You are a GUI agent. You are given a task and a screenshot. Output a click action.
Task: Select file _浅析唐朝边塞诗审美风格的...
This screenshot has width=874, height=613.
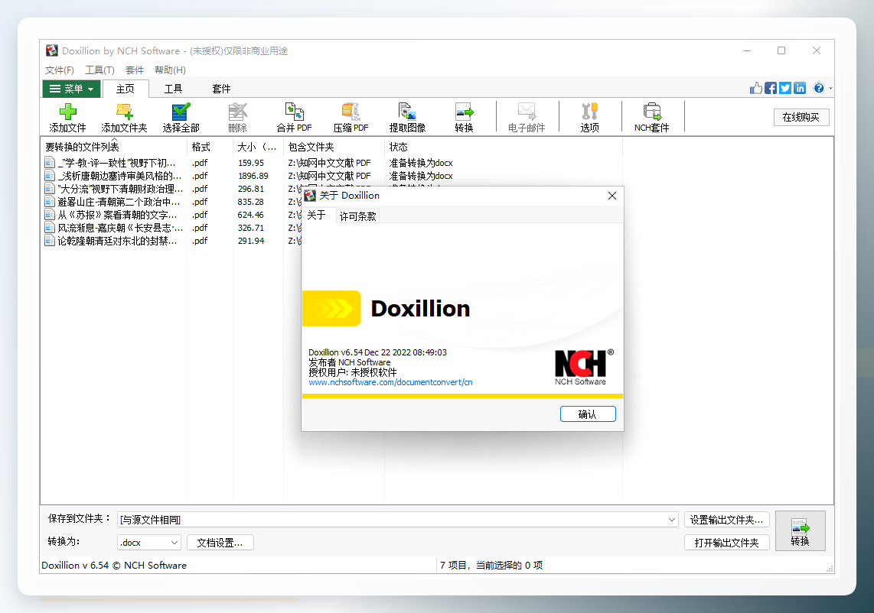tap(120, 175)
